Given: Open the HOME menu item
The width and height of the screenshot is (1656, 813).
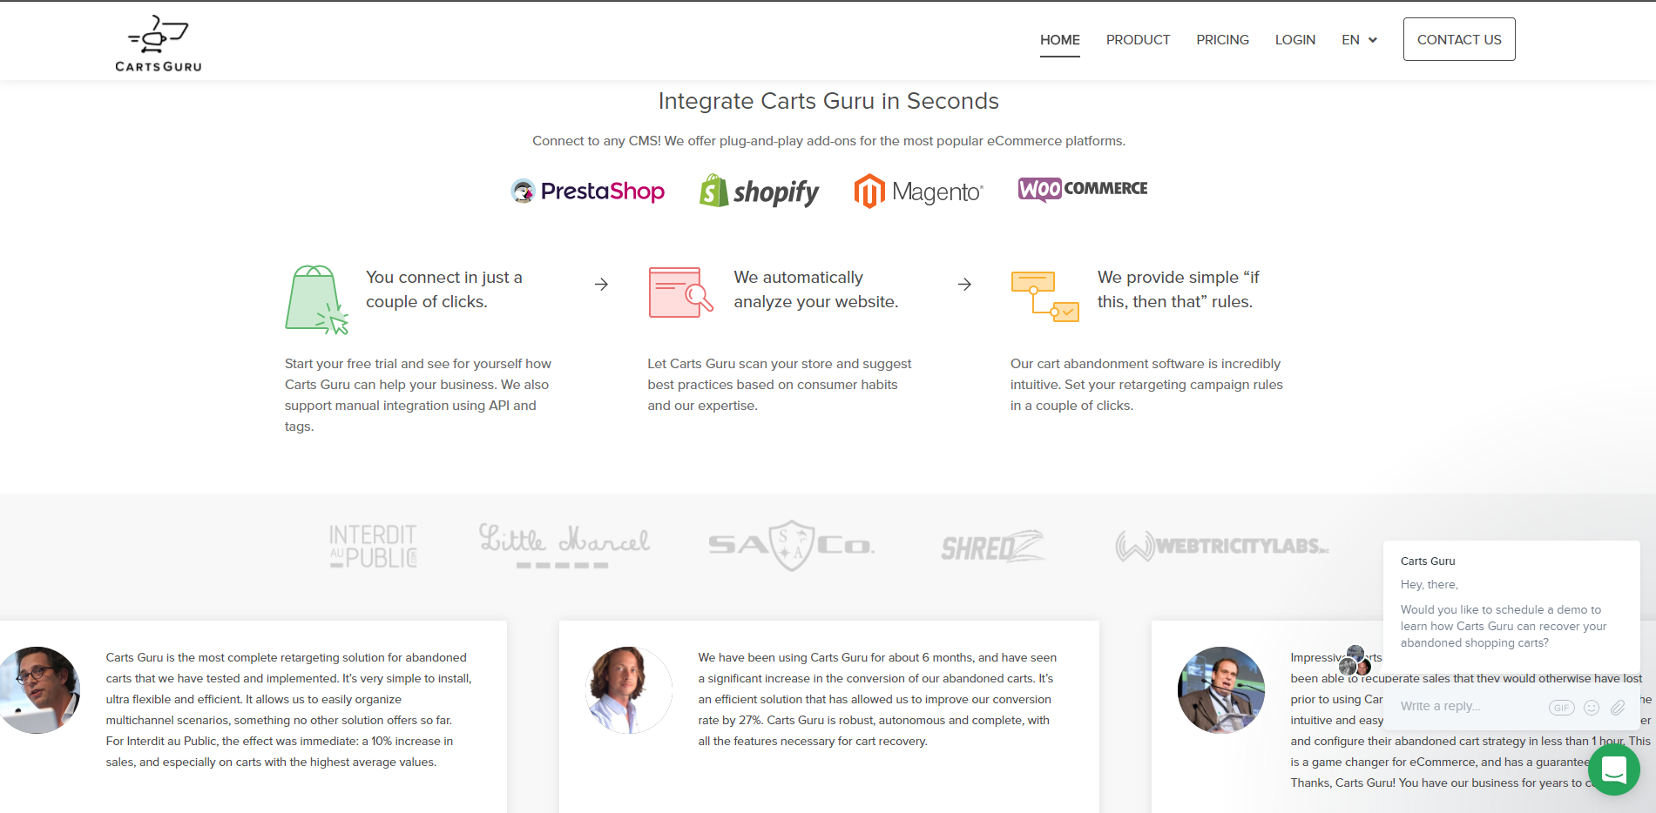Looking at the screenshot, I should 1059,40.
